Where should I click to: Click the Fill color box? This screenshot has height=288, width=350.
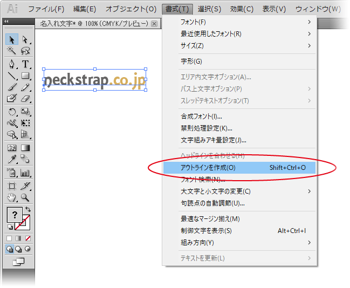point(15,215)
